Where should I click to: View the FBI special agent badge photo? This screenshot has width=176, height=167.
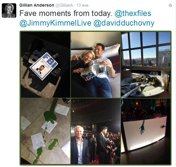(46, 65)
